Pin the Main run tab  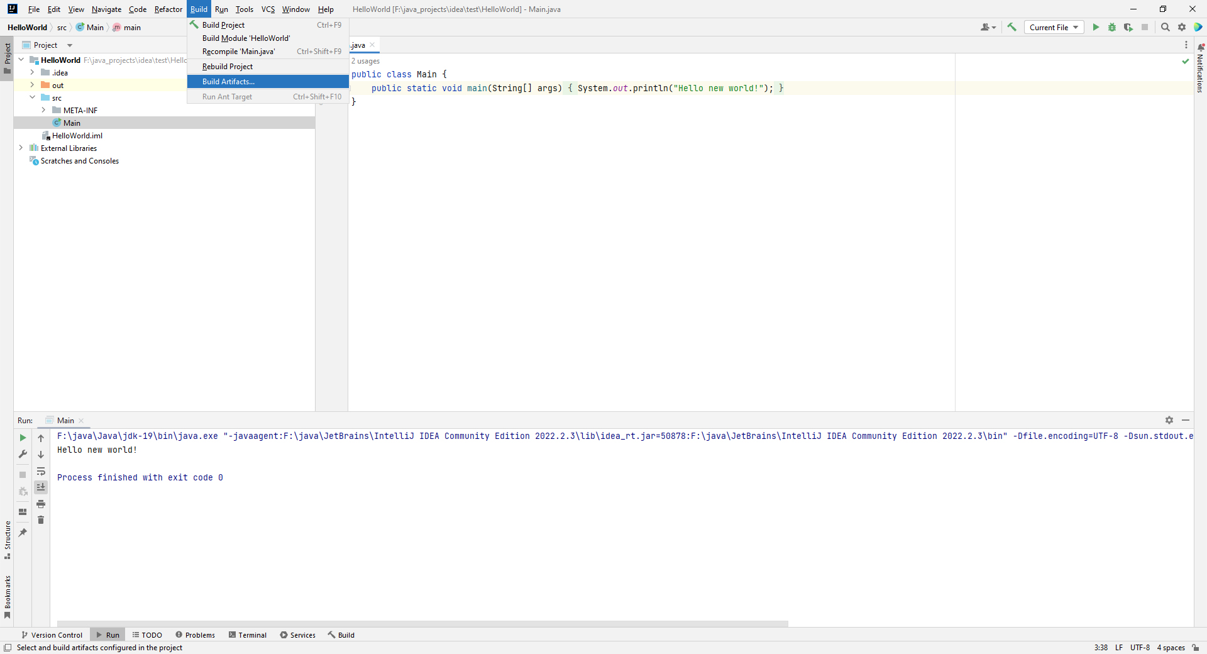click(23, 533)
